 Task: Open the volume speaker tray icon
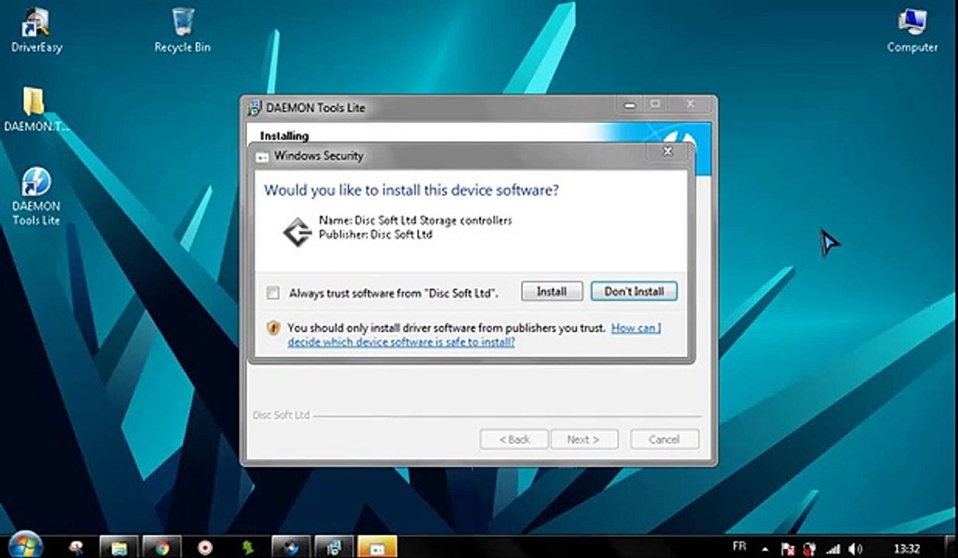pos(856,549)
